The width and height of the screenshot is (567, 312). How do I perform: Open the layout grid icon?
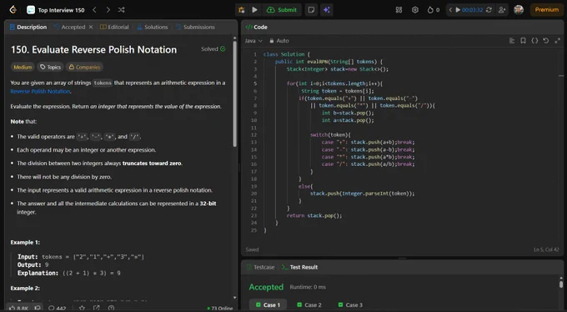coord(399,10)
